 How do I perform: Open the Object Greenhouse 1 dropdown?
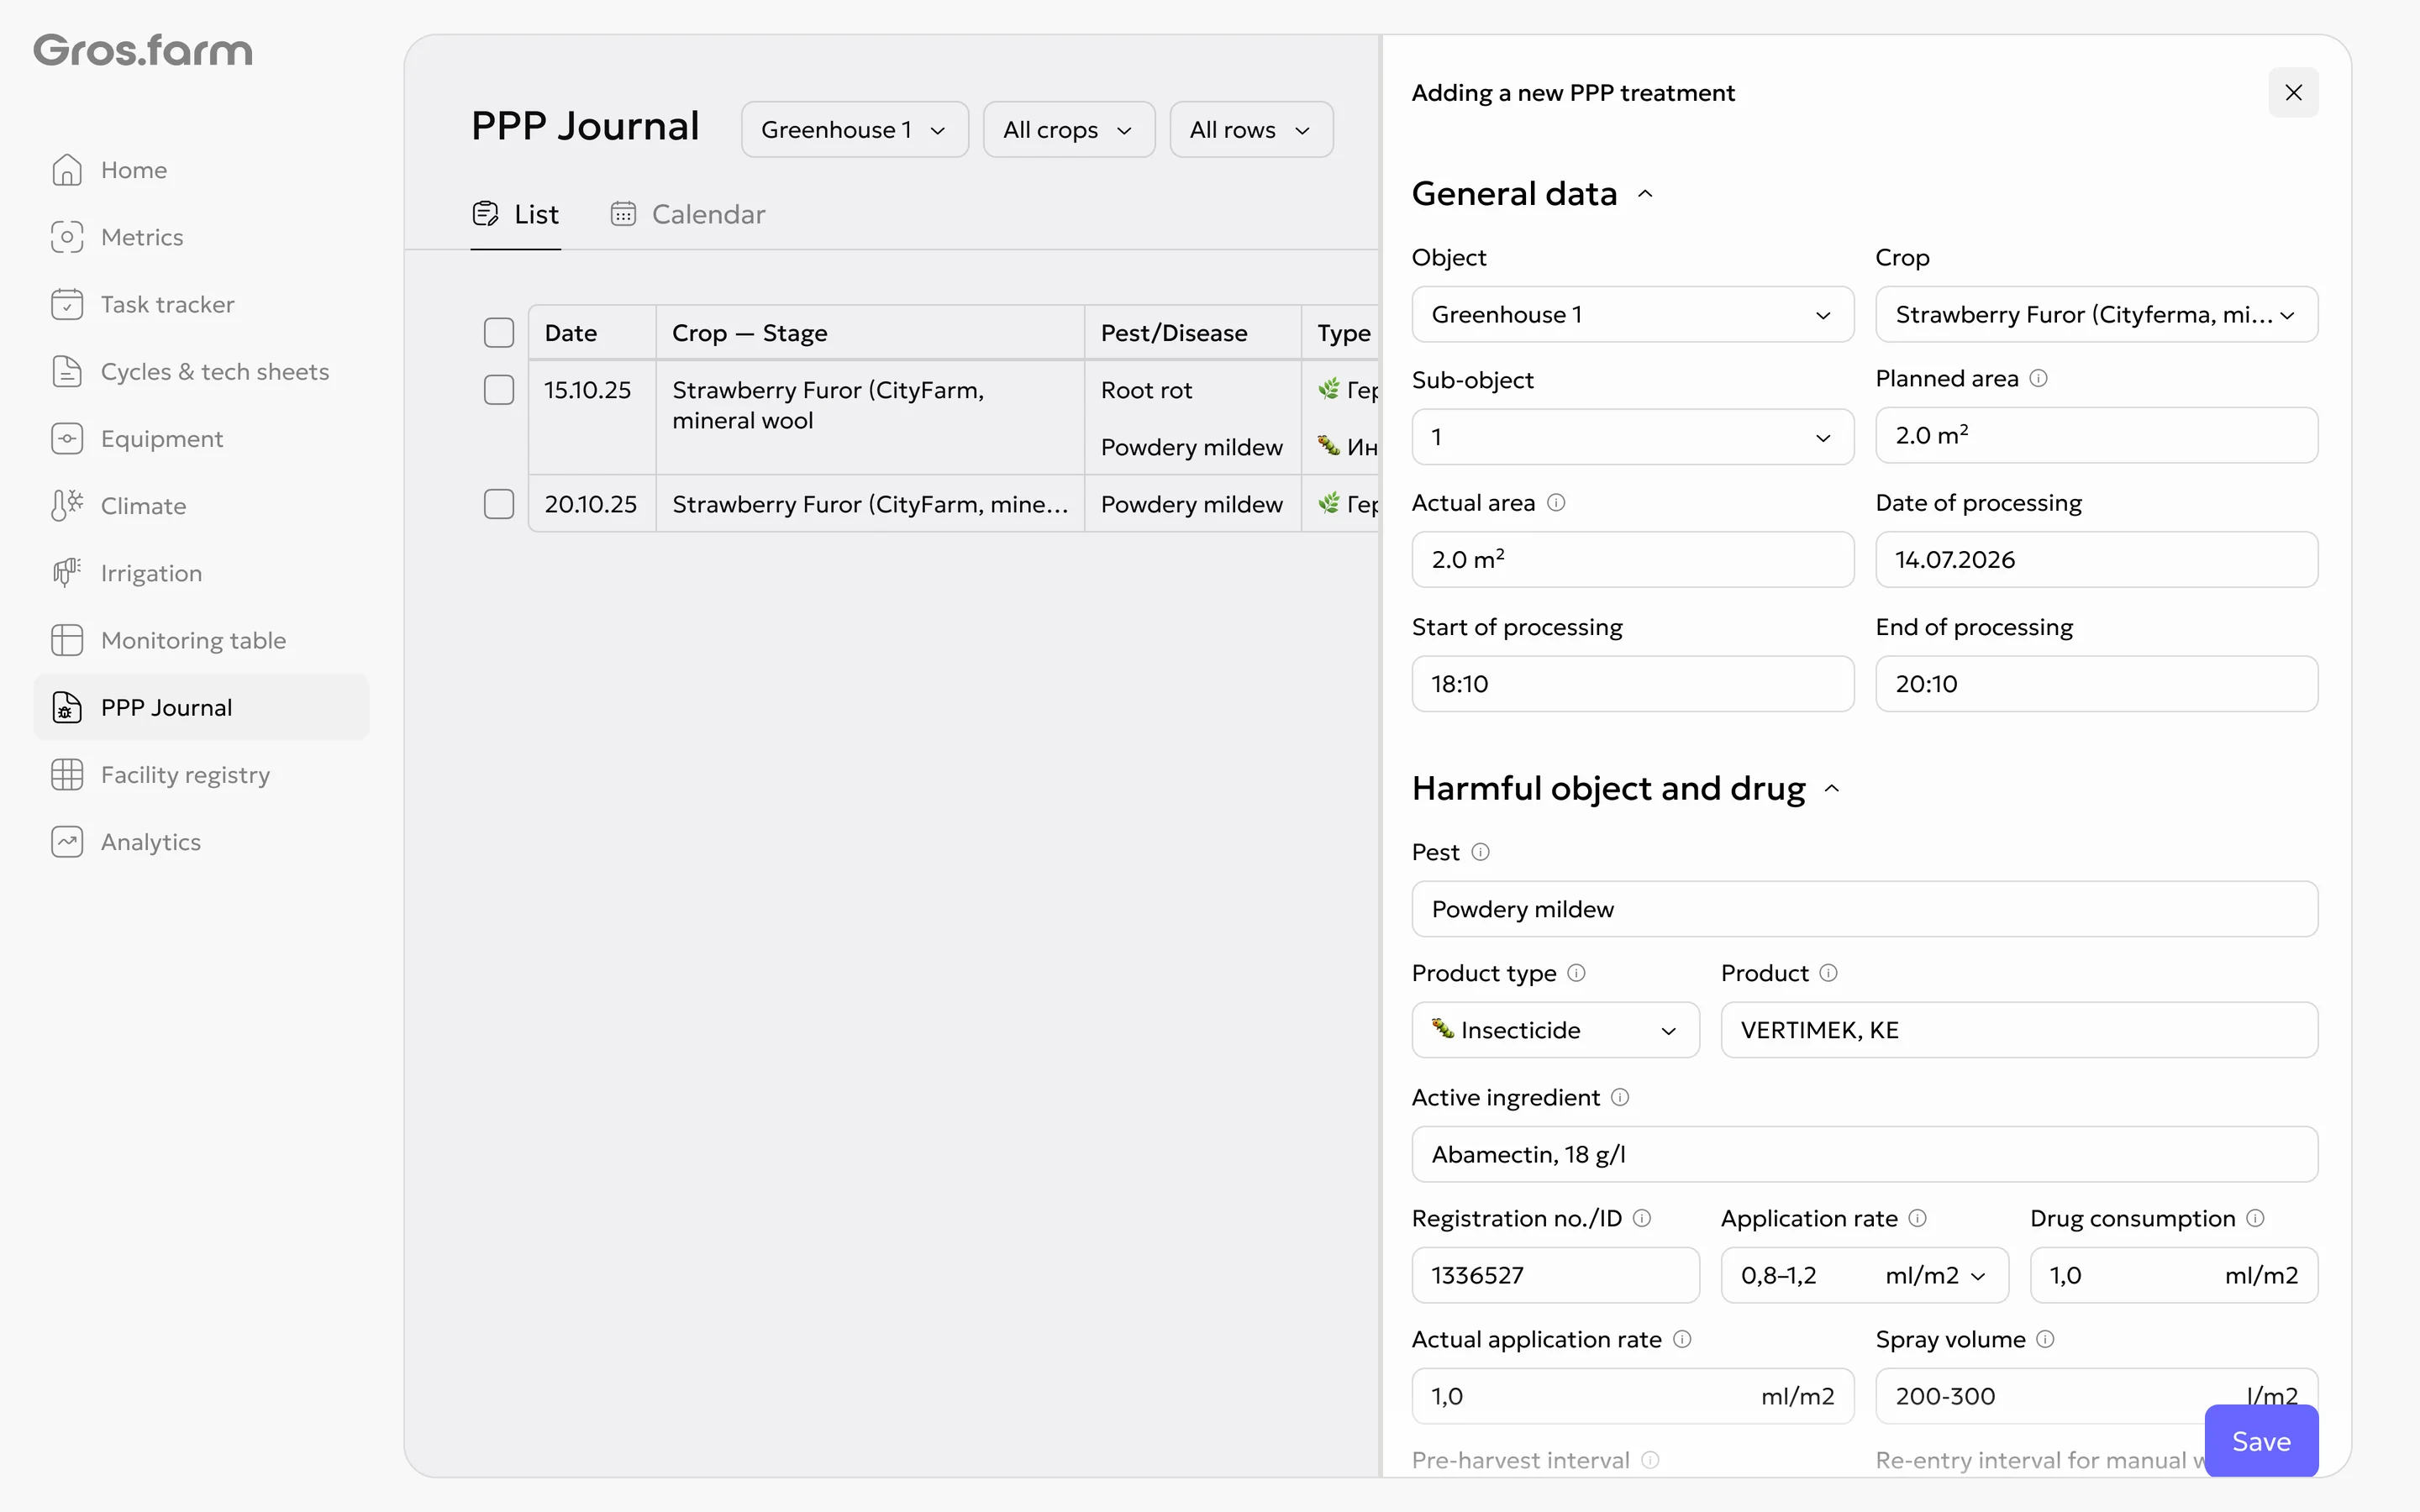point(1633,314)
